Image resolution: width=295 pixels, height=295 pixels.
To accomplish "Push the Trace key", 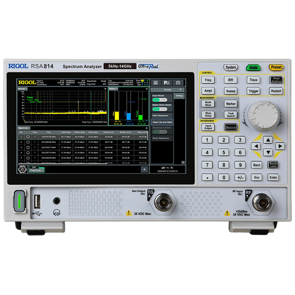I will tap(254, 80).
